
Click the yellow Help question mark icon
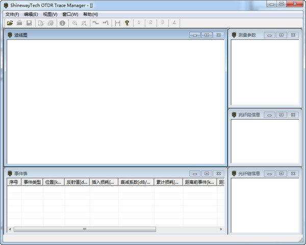pyautogui.click(x=127, y=23)
